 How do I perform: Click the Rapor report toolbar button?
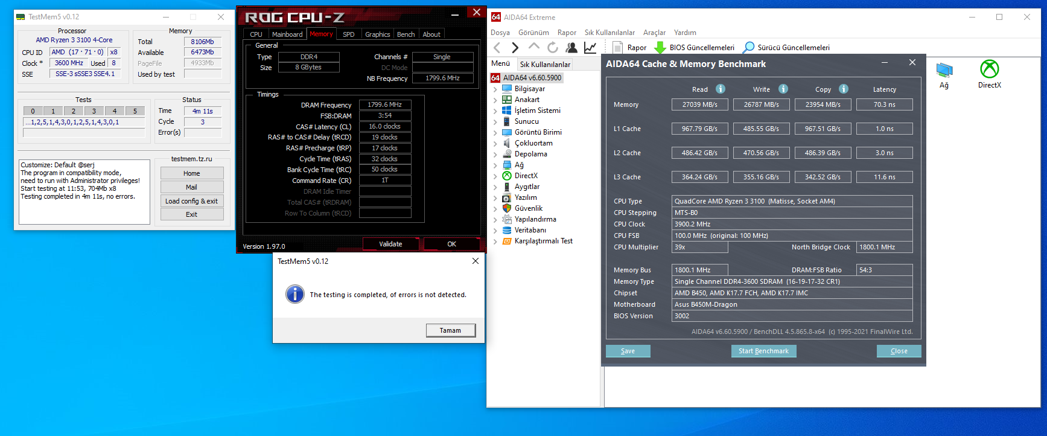(x=629, y=47)
